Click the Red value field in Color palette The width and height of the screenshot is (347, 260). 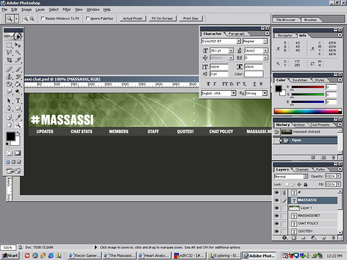click(331, 87)
